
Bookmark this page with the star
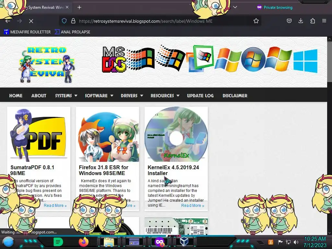point(256,21)
